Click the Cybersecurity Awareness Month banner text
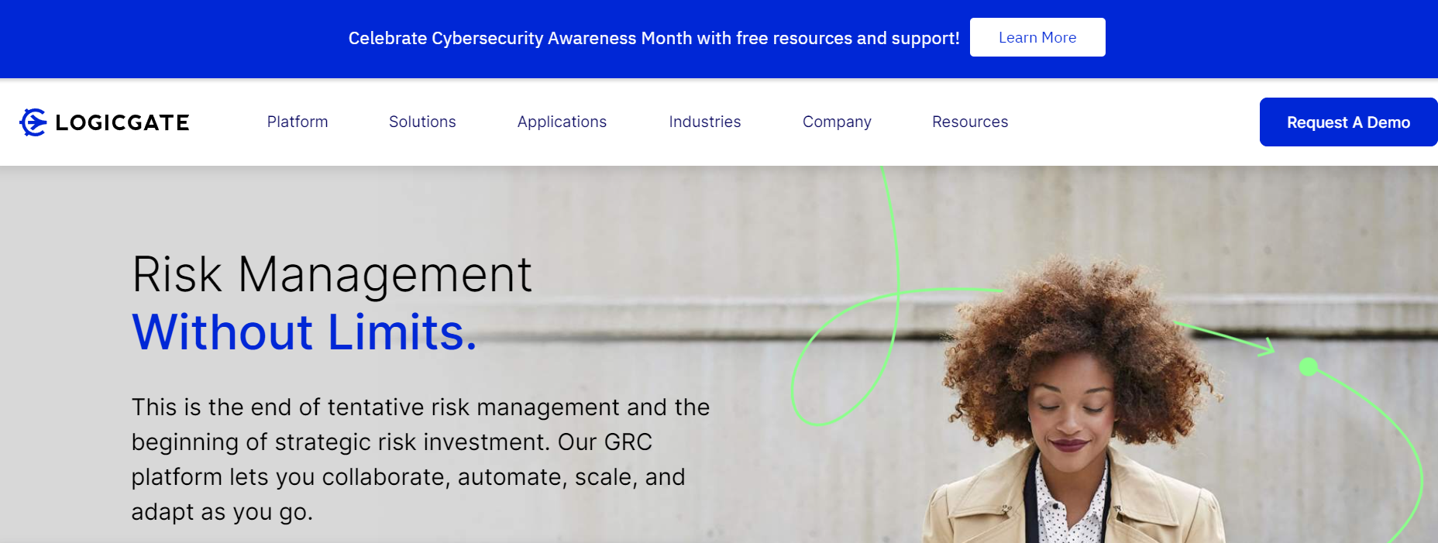 point(653,38)
